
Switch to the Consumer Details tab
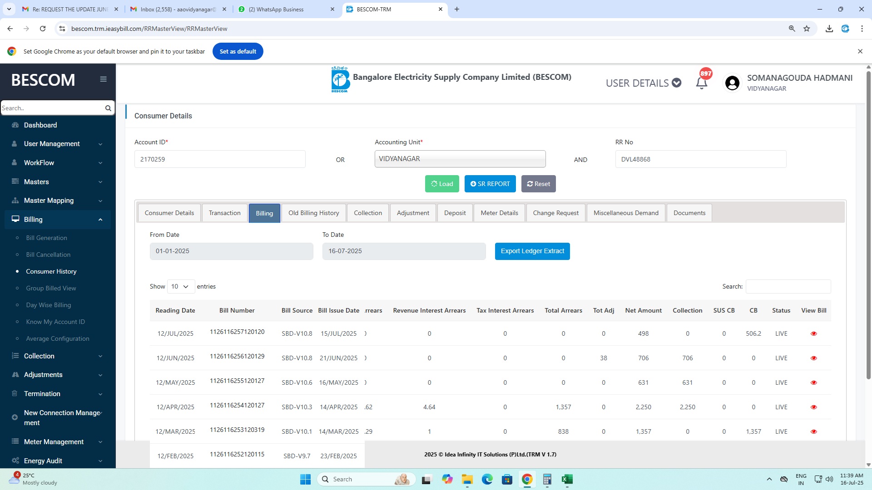coord(169,213)
